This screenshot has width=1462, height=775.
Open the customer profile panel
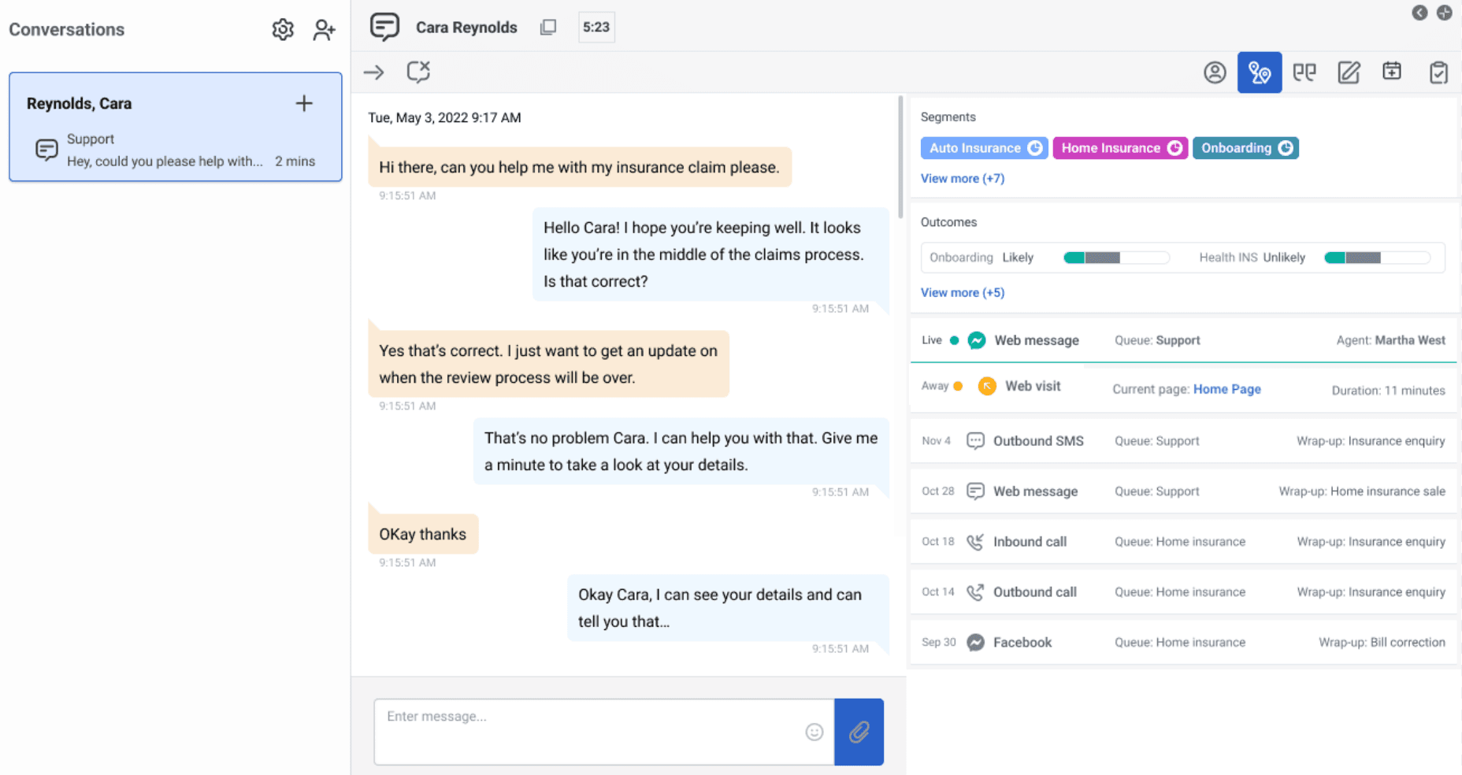coord(1215,72)
